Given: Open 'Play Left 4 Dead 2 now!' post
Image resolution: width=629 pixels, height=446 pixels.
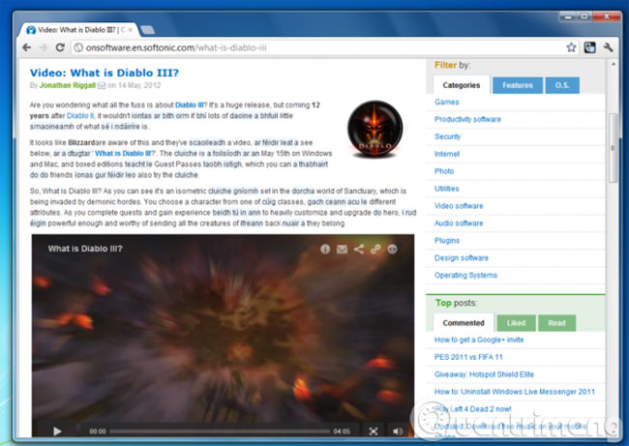Looking at the screenshot, I should pyautogui.click(x=472, y=408).
